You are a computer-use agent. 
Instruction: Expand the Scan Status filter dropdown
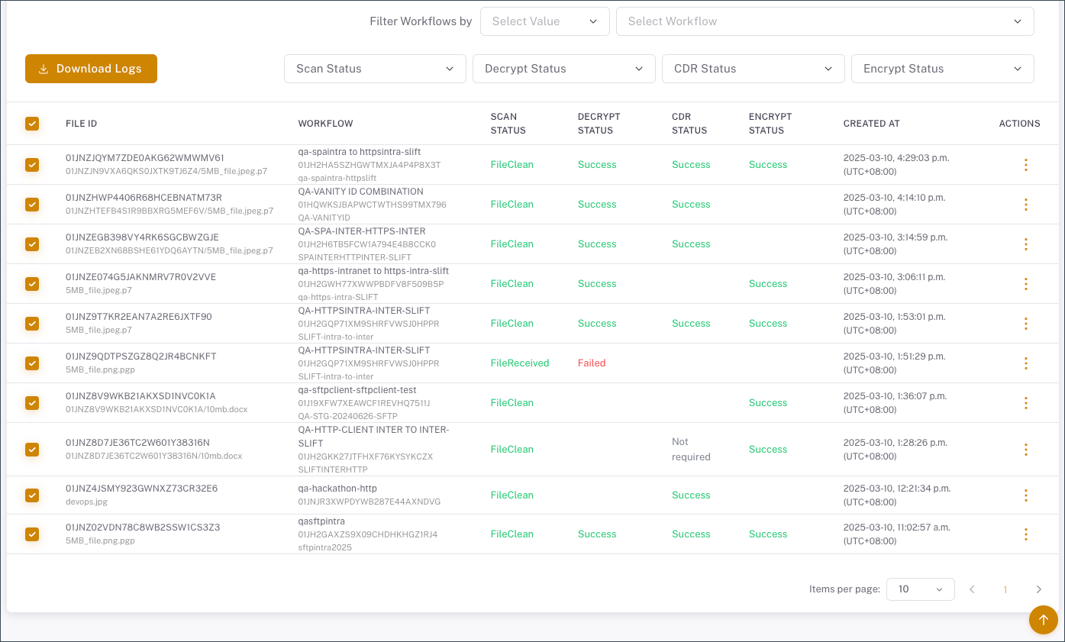click(375, 69)
